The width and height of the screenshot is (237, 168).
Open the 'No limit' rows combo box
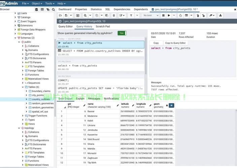coord(150,15)
